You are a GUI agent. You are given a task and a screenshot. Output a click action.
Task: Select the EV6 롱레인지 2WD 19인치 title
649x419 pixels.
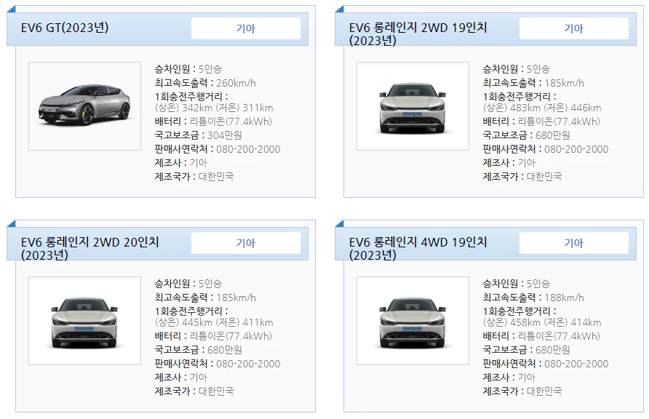tap(418, 34)
